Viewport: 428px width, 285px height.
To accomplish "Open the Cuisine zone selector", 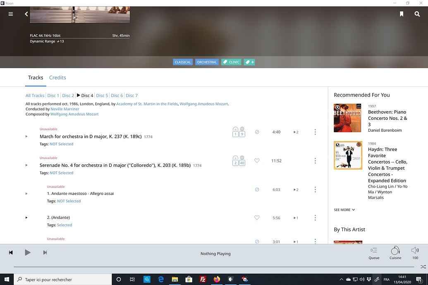I will pyautogui.click(x=395, y=253).
